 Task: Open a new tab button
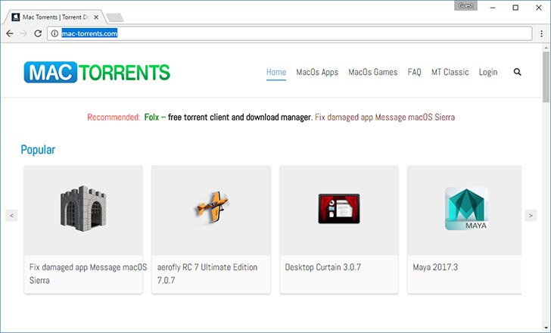[115, 17]
